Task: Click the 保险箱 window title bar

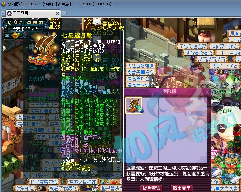Action: pyautogui.click(x=167, y=92)
